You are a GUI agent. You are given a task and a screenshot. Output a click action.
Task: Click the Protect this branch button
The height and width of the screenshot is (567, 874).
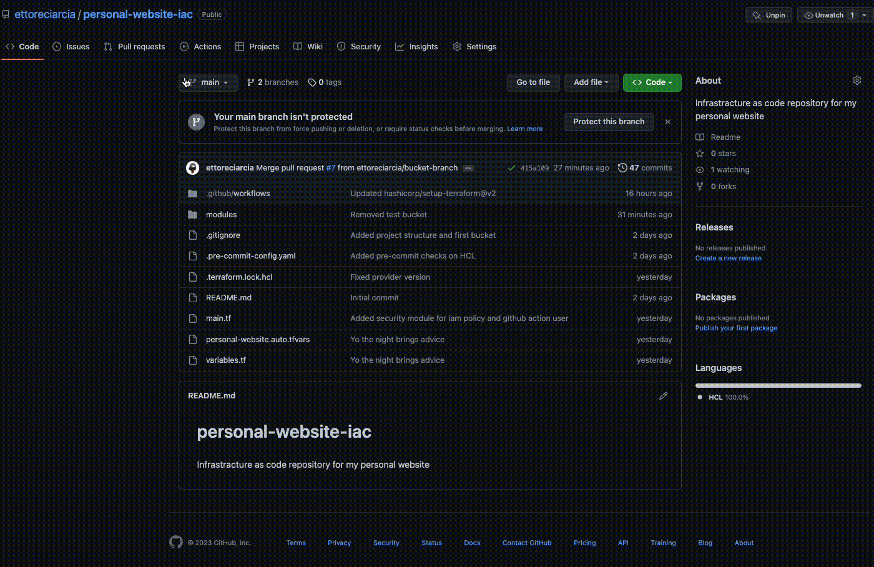(x=609, y=122)
